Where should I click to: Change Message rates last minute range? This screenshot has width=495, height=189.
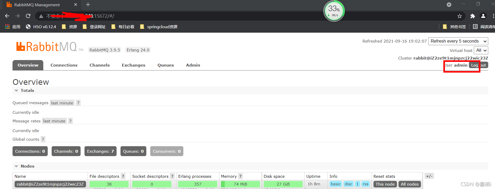pos(54,121)
